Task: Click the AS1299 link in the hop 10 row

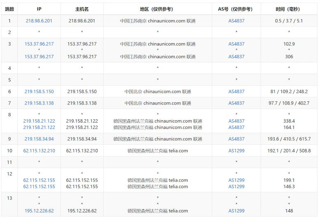Action: pos(236,151)
